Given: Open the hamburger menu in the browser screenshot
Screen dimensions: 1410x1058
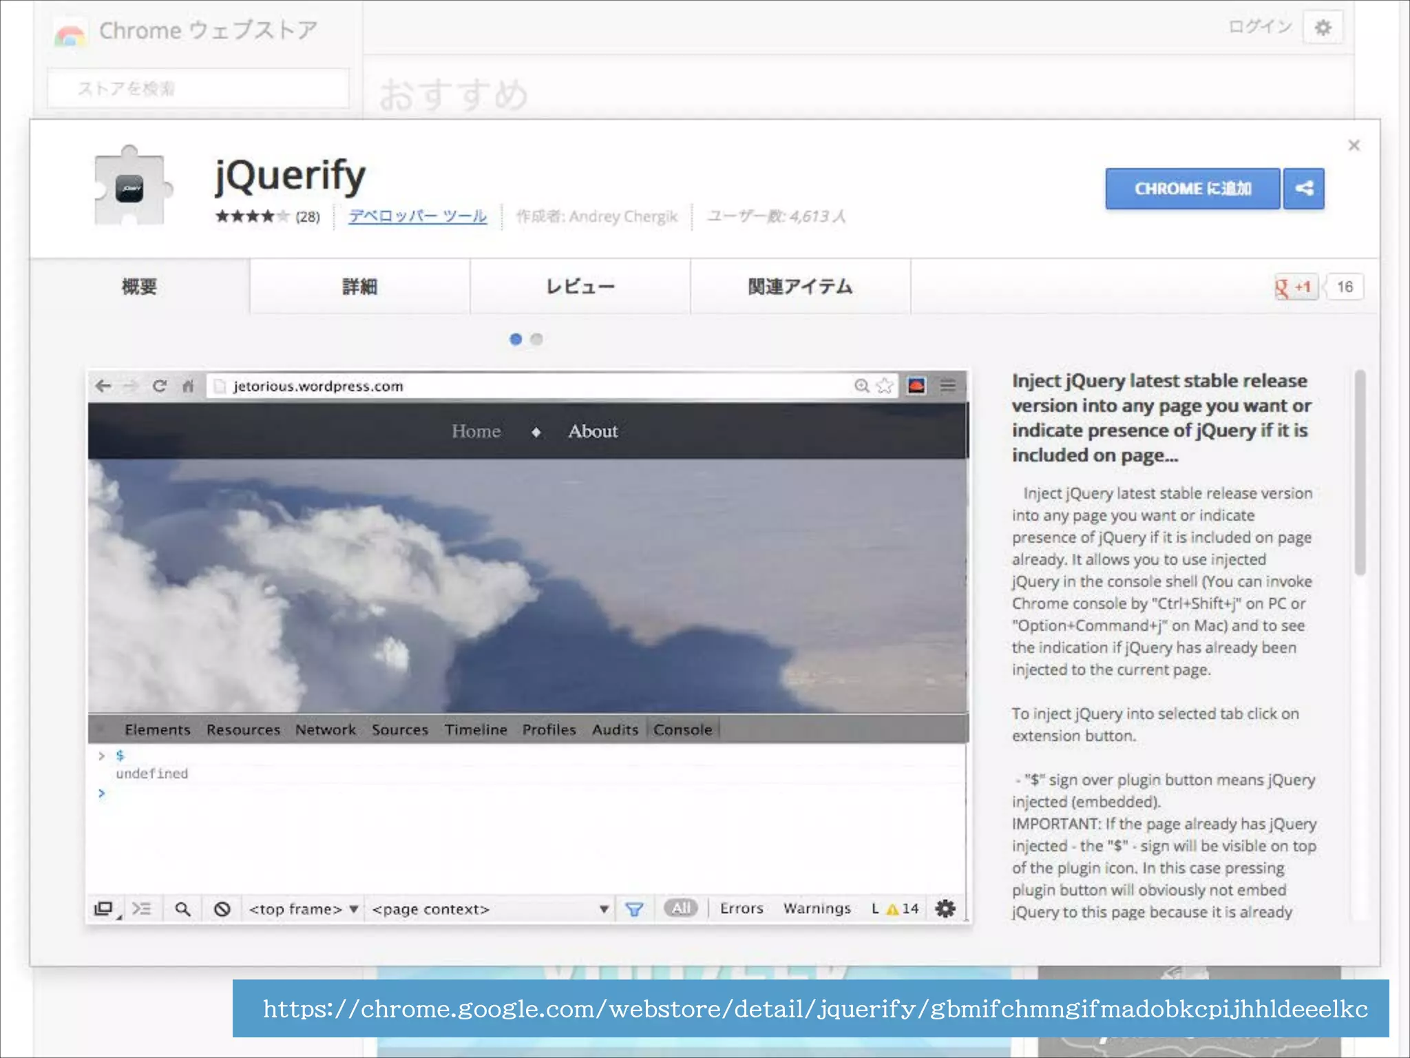Looking at the screenshot, I should (x=948, y=386).
